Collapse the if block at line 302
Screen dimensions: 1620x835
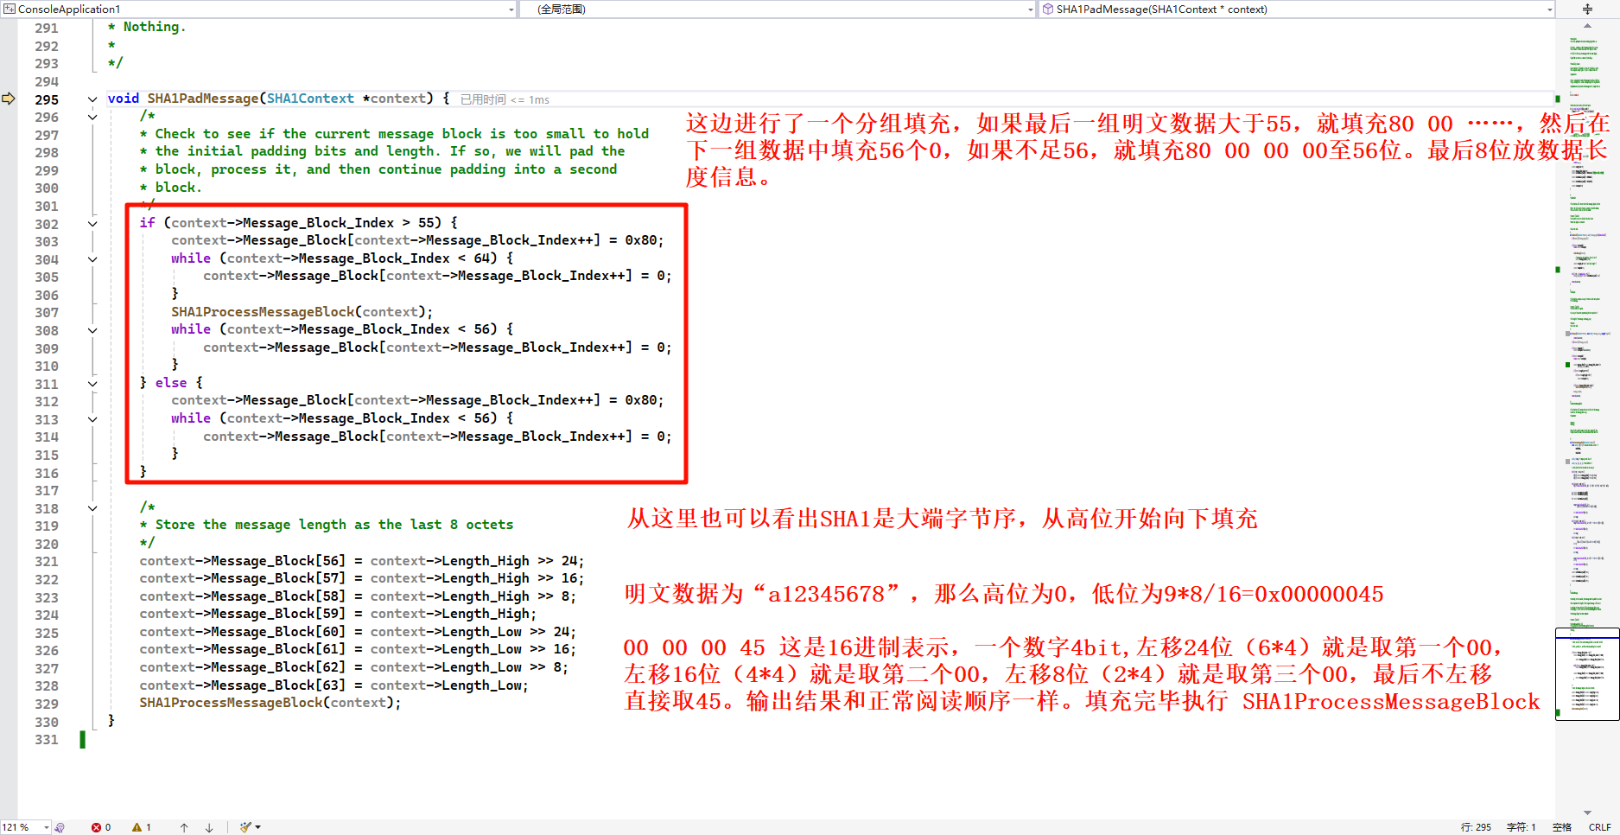(92, 224)
